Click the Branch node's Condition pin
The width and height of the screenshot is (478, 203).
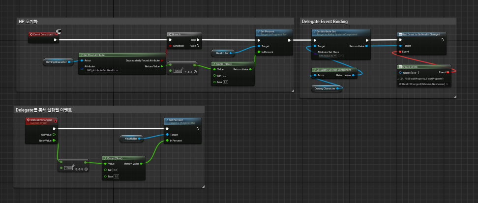pos(170,46)
